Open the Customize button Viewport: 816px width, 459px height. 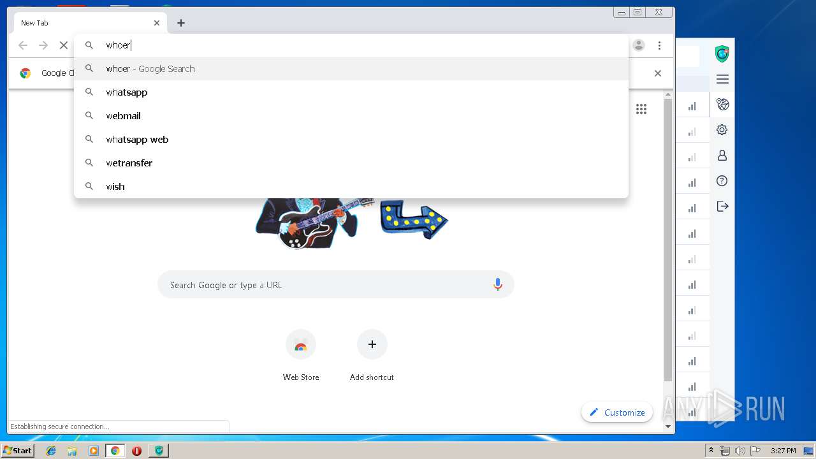[617, 412]
